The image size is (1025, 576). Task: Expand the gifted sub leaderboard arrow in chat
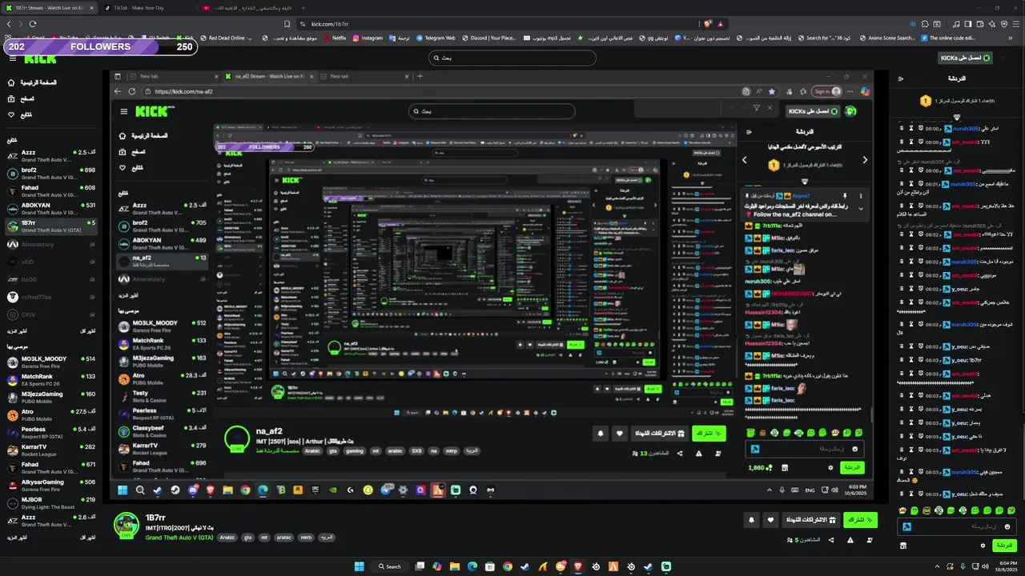pyautogui.click(x=957, y=117)
